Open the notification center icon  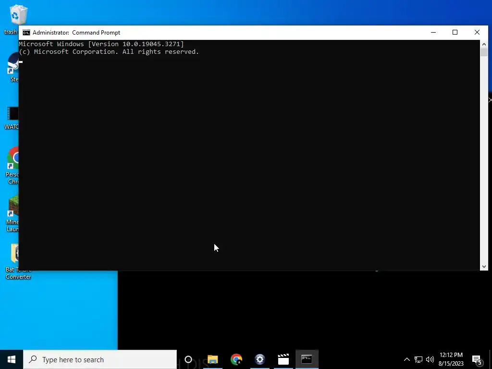tap(477, 359)
